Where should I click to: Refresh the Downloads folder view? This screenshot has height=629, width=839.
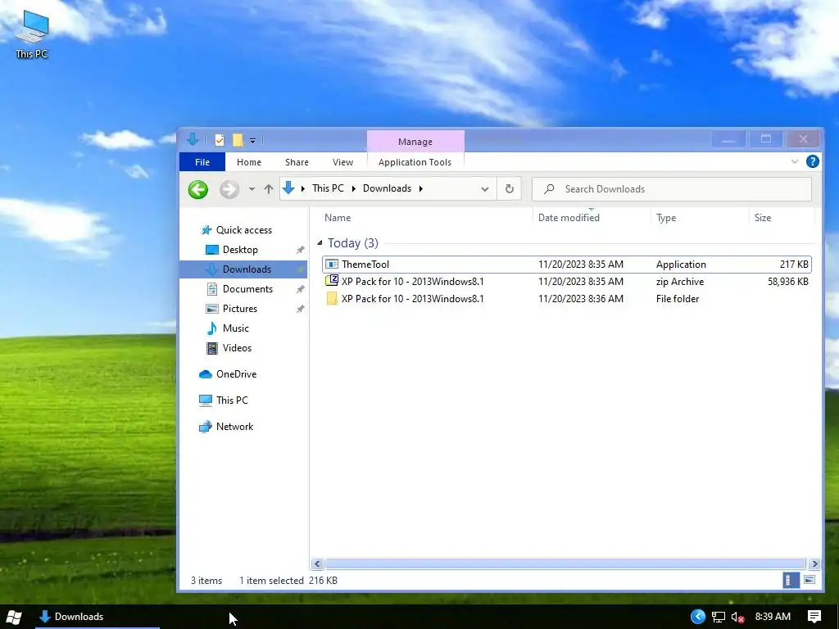pos(510,189)
